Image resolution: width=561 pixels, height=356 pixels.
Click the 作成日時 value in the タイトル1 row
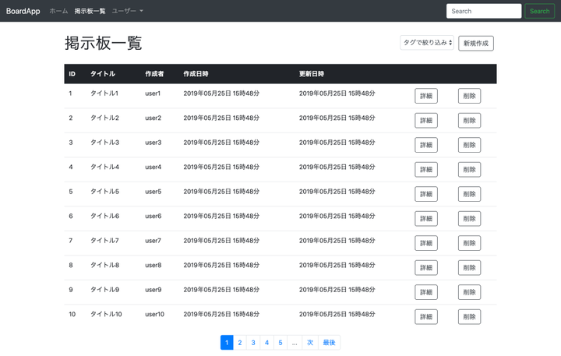221,93
